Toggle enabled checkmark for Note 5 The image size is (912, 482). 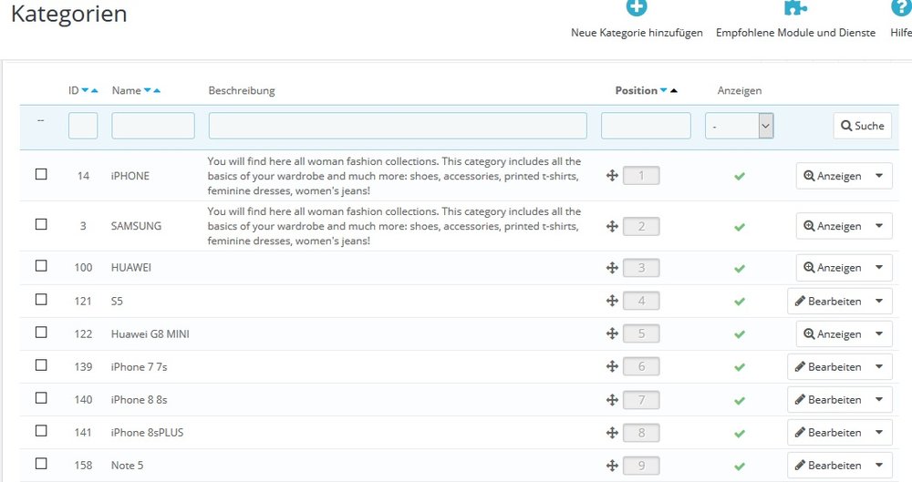740,467
